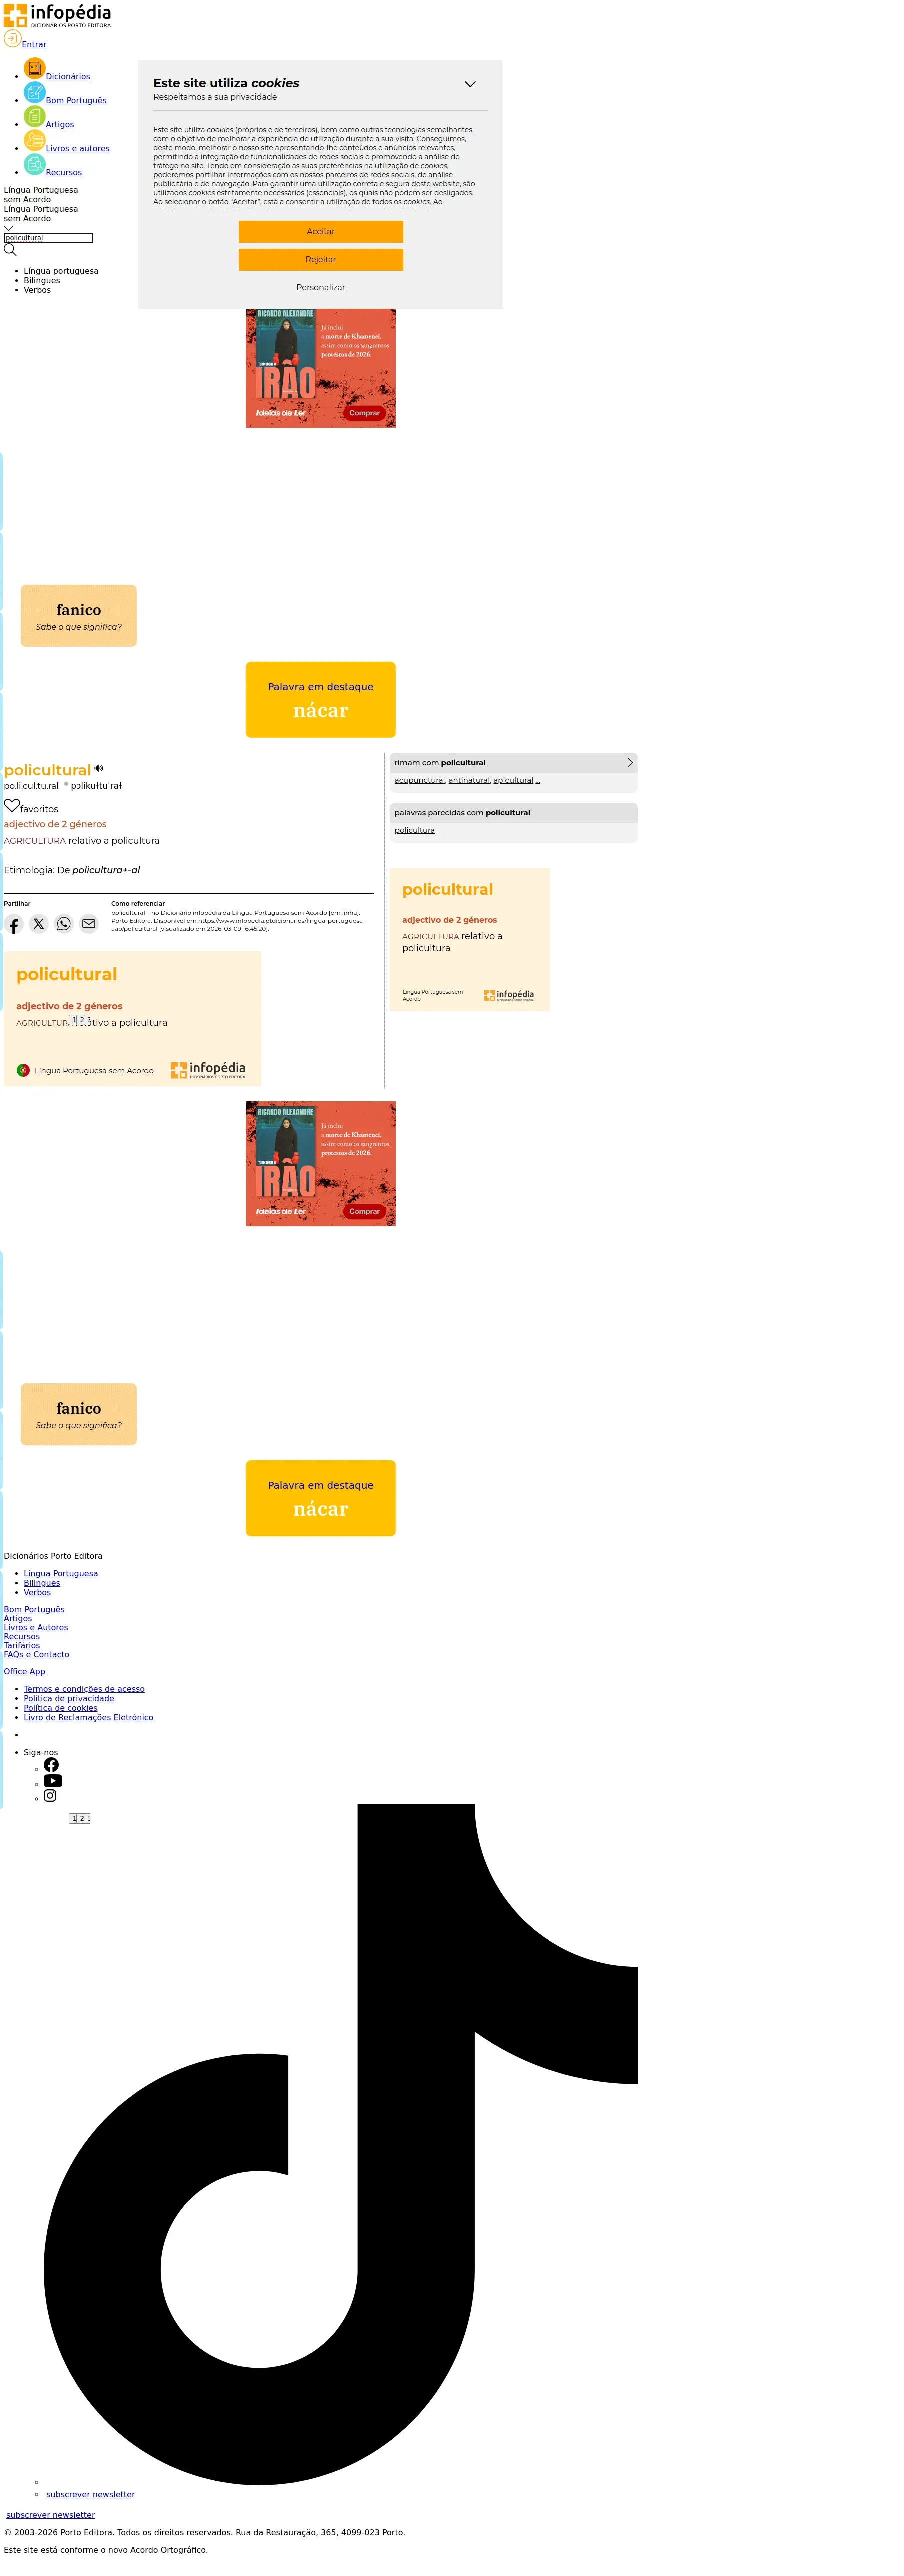Screen dimensions: 904x2576
Task: Open the rhyming word 'acupunctural'
Action: [420, 780]
